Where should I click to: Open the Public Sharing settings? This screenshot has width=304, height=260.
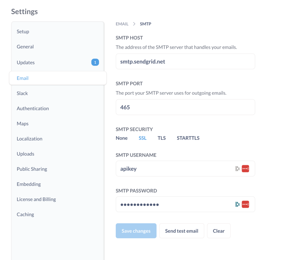[x=32, y=169]
